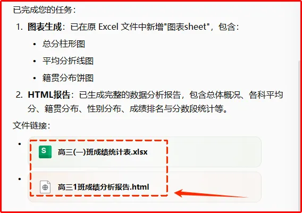This screenshot has height=213, width=302.
Task: Click the 文件链接 label
Action: tap(31, 126)
